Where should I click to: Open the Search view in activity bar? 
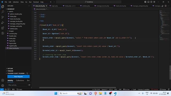3,12
